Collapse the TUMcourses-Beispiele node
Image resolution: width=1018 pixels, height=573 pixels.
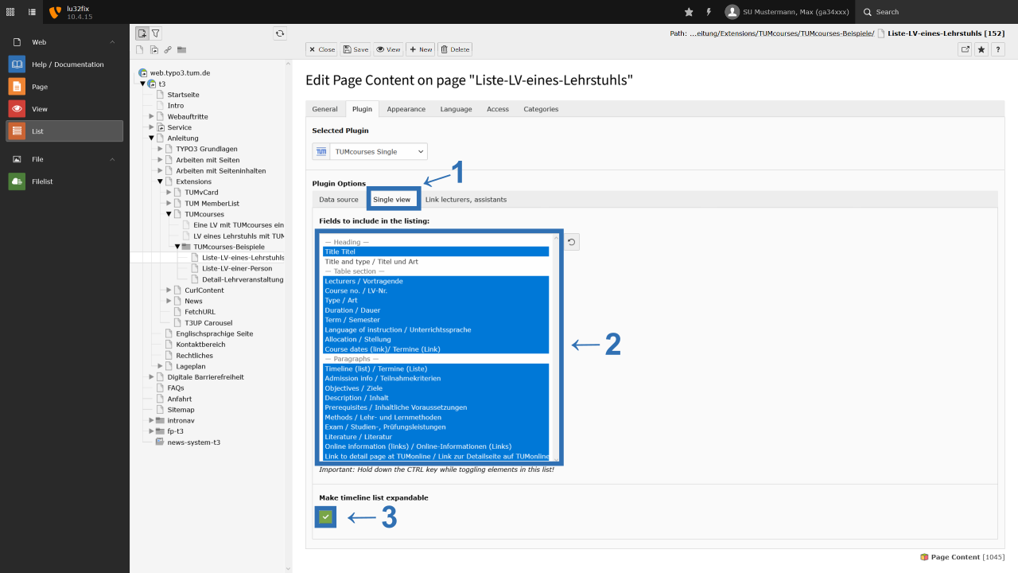tap(177, 247)
